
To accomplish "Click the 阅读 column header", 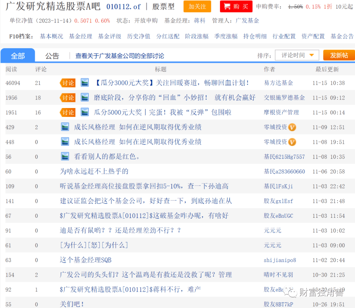I will tap(11, 69).
